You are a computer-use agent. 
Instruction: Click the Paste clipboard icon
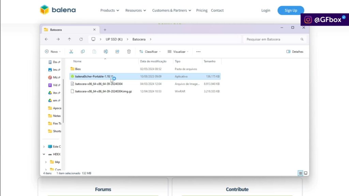click(x=94, y=52)
